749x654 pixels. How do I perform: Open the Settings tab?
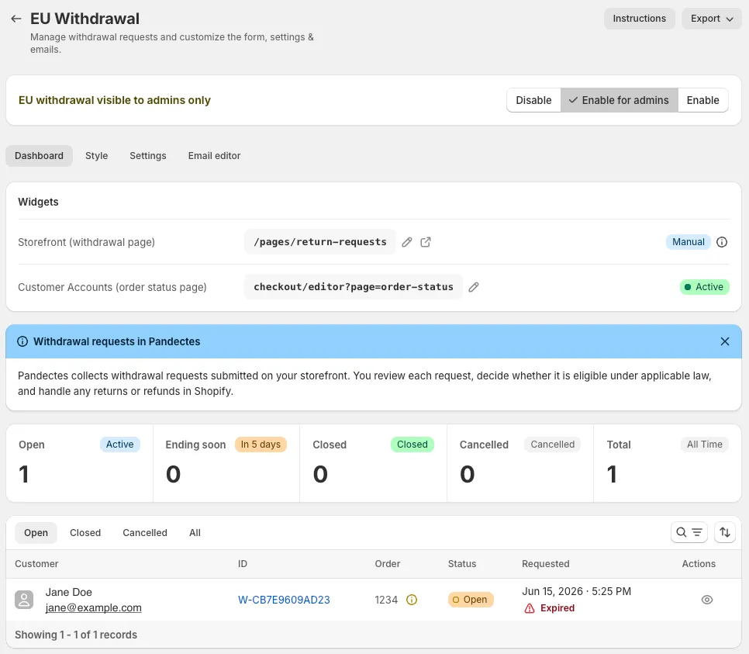(x=148, y=156)
